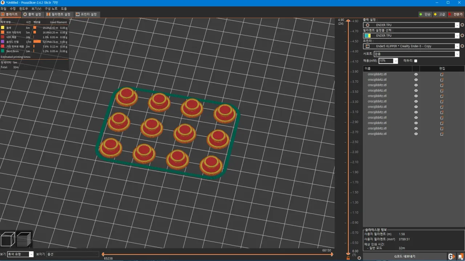
Task: Click edit icon of fourth crocsjibbitz.stl row
Action: [x=442, y=91]
